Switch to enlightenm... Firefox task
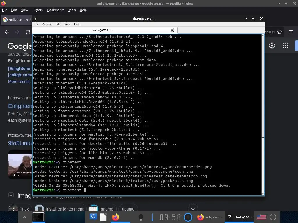The height and width of the screenshot is (223, 298). point(210,217)
